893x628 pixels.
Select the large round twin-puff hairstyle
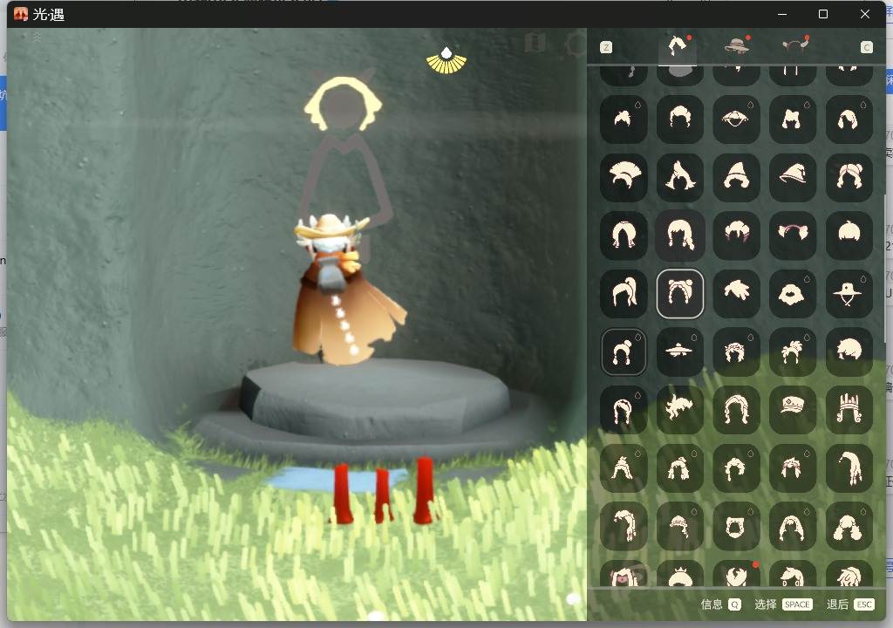[x=849, y=526]
